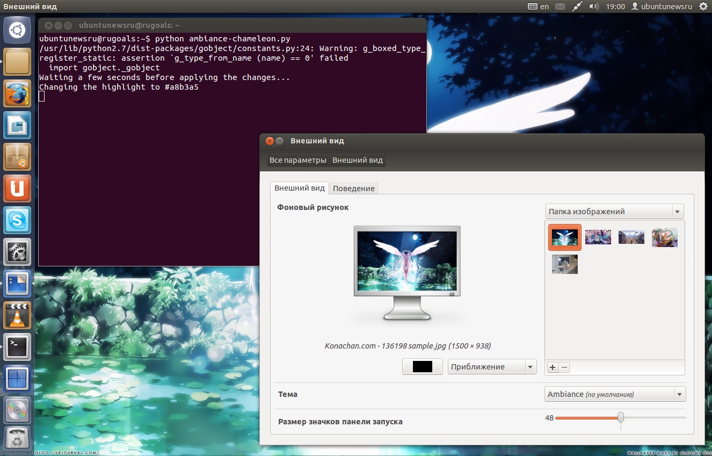Open the sound volume indicator
The image size is (712, 456).
pyautogui.click(x=594, y=6)
